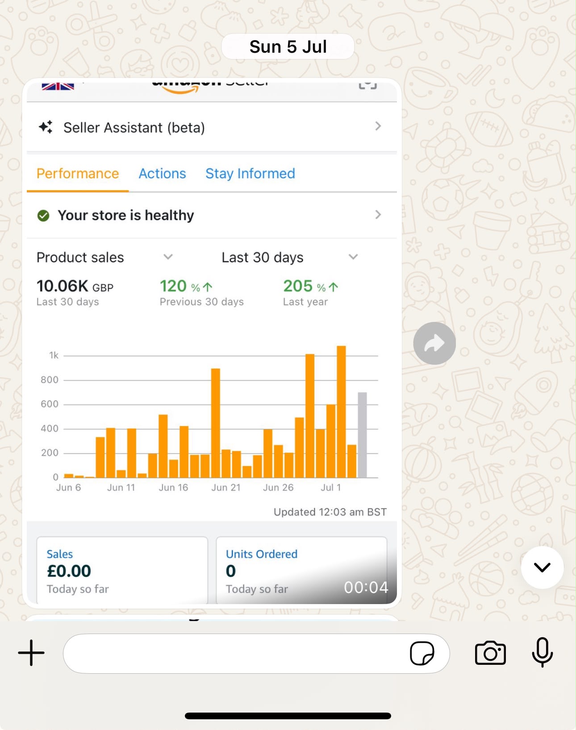Tap the grey latest-day bar in chart
576x730 pixels.
click(363, 435)
